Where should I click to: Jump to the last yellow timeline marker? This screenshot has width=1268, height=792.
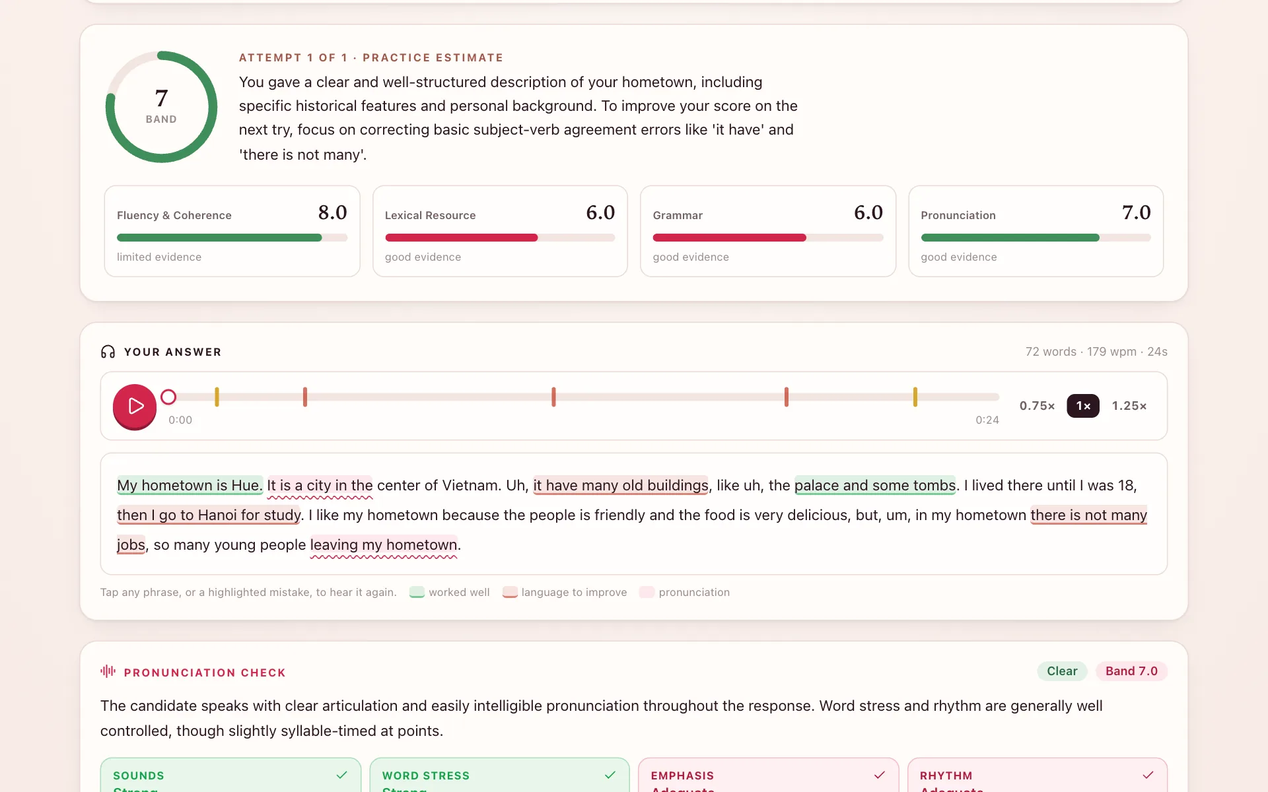point(915,397)
